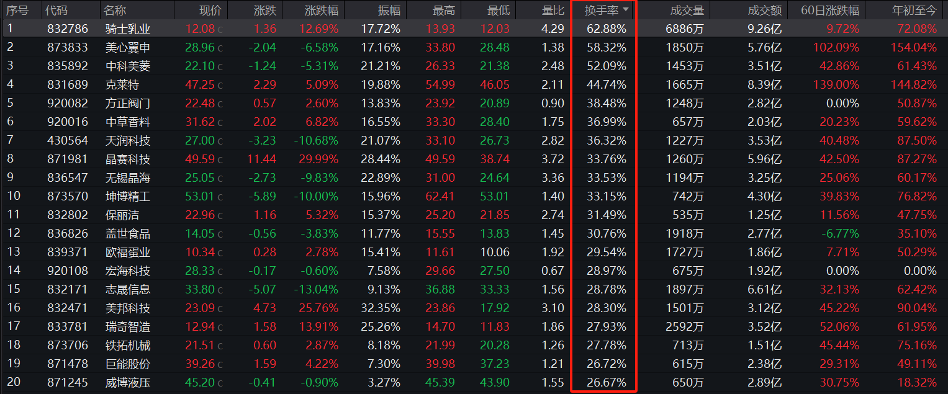Select stock 美心翼申

click(x=128, y=47)
